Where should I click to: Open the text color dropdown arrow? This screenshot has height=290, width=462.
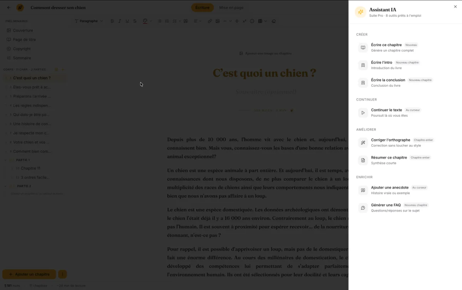151,21
